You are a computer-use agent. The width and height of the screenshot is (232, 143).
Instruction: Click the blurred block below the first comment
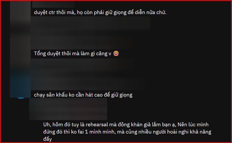(90, 33)
